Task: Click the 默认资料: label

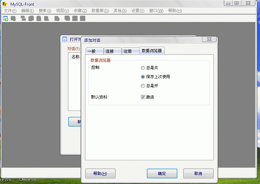Action: coord(100,97)
